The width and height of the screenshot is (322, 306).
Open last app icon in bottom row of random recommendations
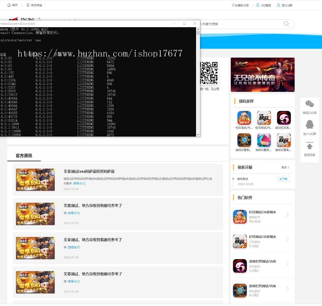point(284,140)
